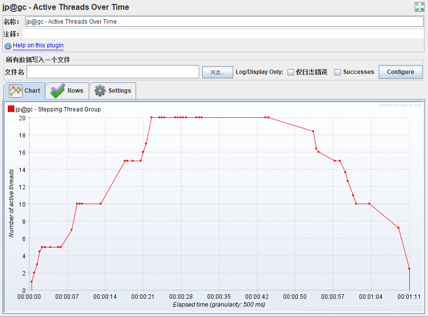The width and height of the screenshot is (428, 317).
Task: Click the y-axis value 20
Action: (22, 118)
